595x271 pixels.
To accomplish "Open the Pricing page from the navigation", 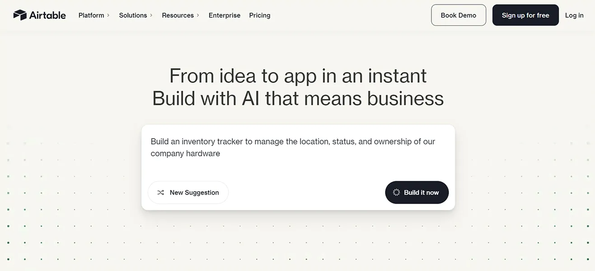I will tap(259, 15).
